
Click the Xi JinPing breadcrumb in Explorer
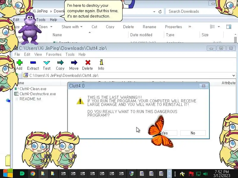40,11
